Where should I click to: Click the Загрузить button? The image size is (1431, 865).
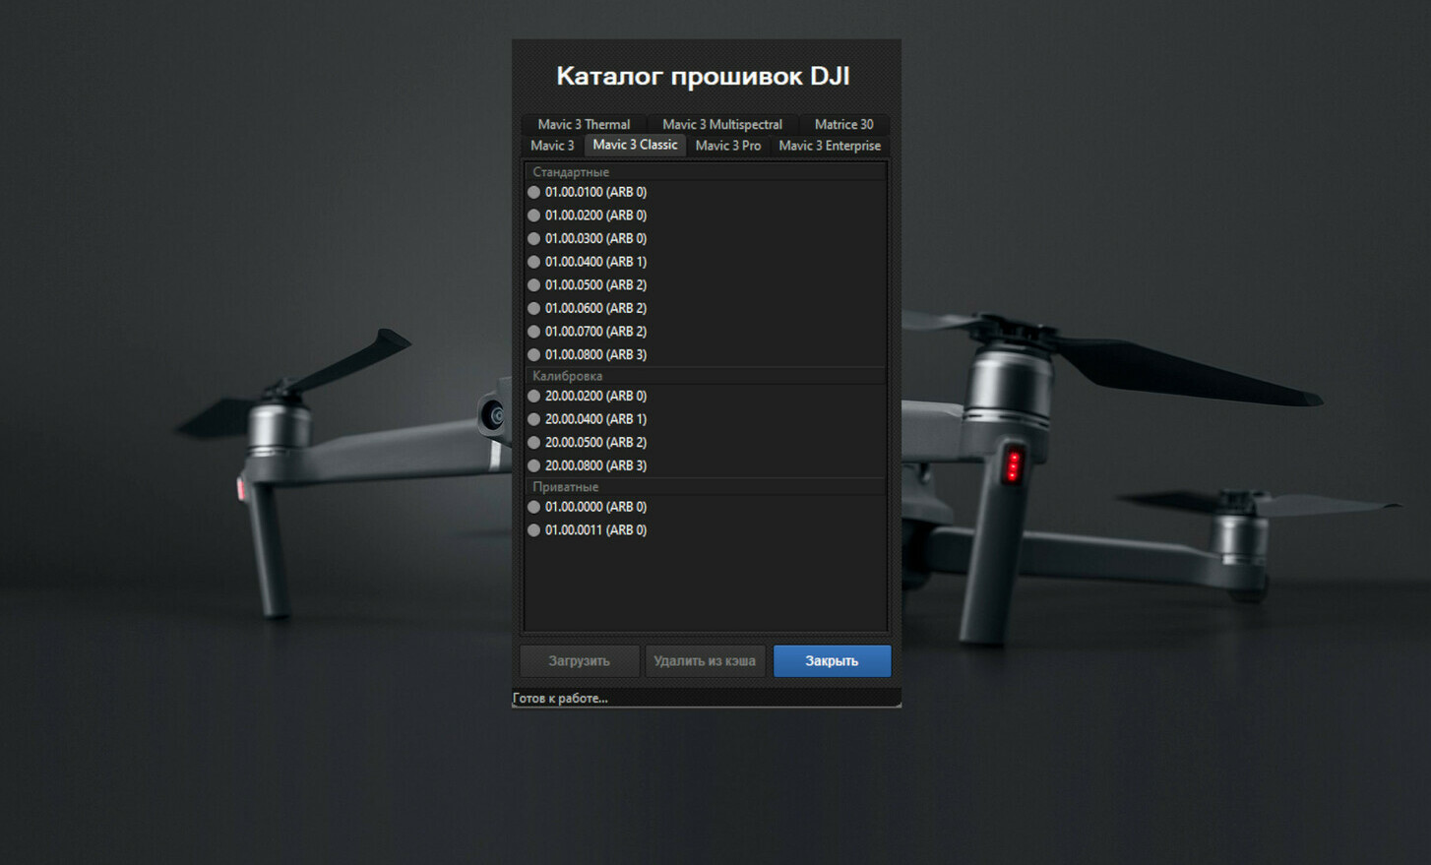579,661
